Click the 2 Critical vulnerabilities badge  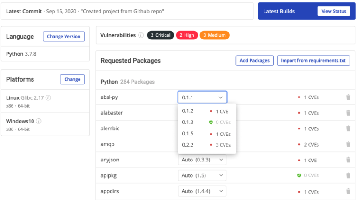160,35
